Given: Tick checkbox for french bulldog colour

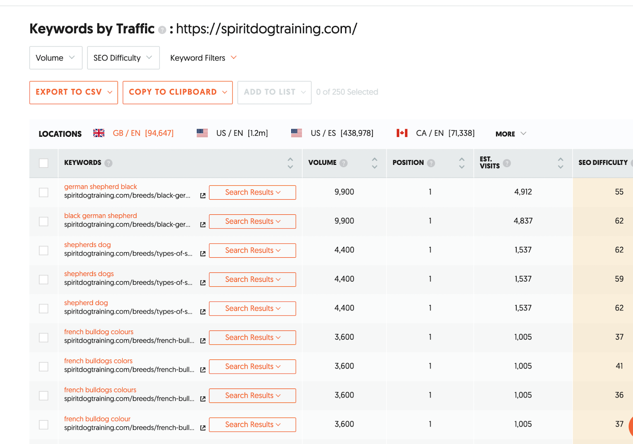Looking at the screenshot, I should pos(44,425).
